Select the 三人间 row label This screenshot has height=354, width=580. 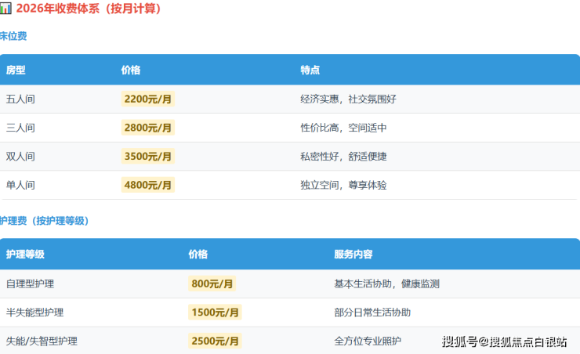click(x=20, y=128)
